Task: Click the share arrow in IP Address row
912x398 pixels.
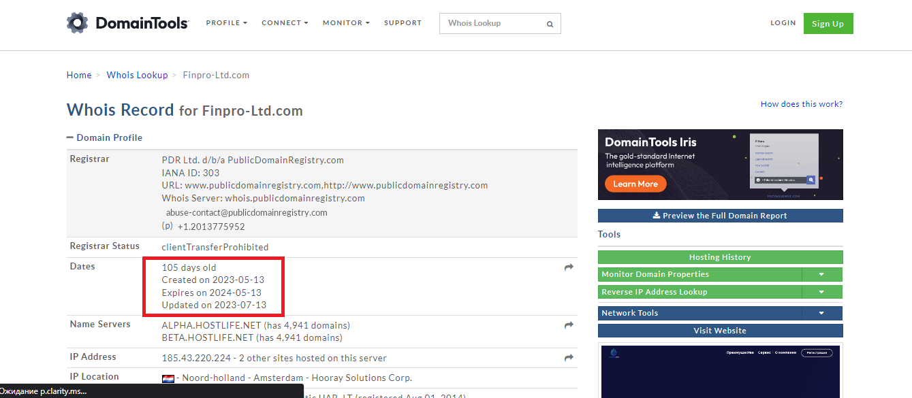Action: [x=569, y=358]
